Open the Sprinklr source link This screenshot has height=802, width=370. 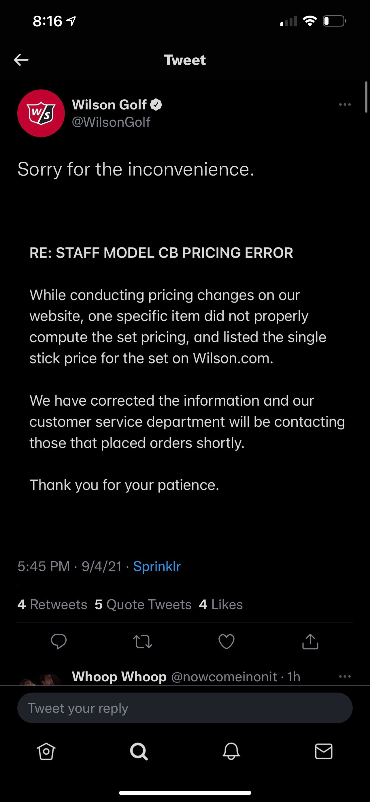(157, 566)
